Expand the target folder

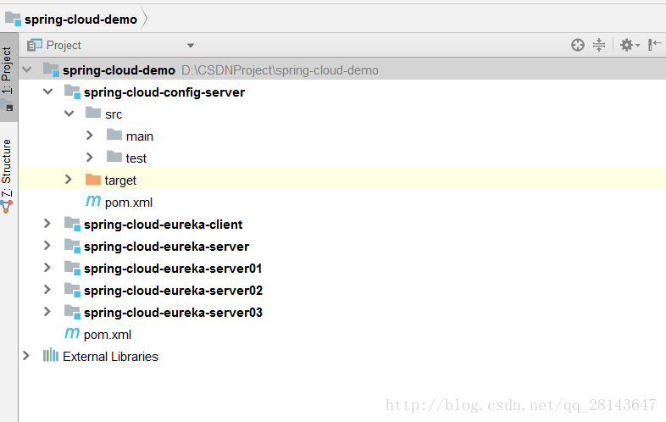coord(69,180)
